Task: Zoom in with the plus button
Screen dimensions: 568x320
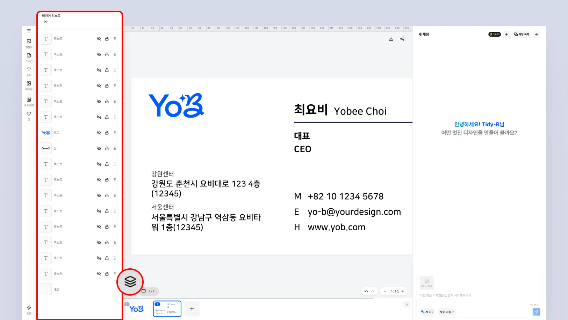Action: pyautogui.click(x=403, y=291)
